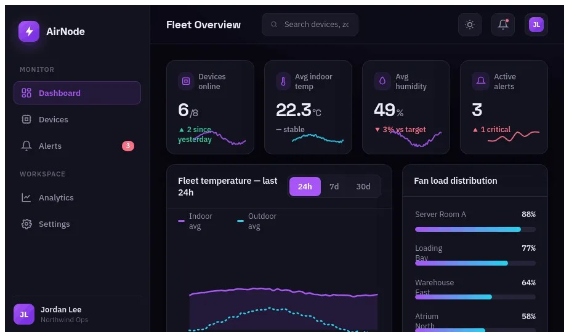The height and width of the screenshot is (332, 569).
Task: Click the Settings gear icon
Action: pos(26,224)
